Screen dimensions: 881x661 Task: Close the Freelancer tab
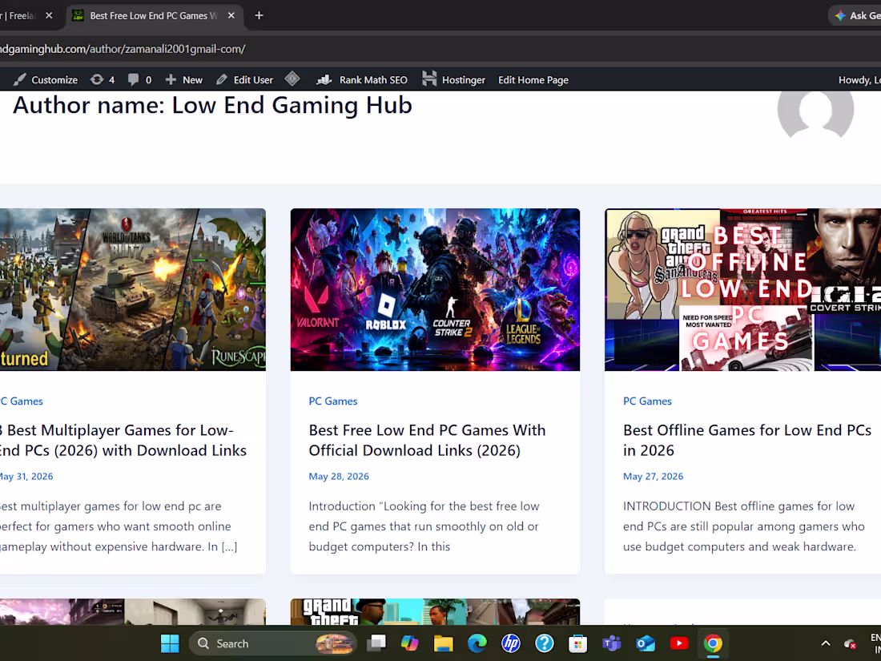click(49, 16)
